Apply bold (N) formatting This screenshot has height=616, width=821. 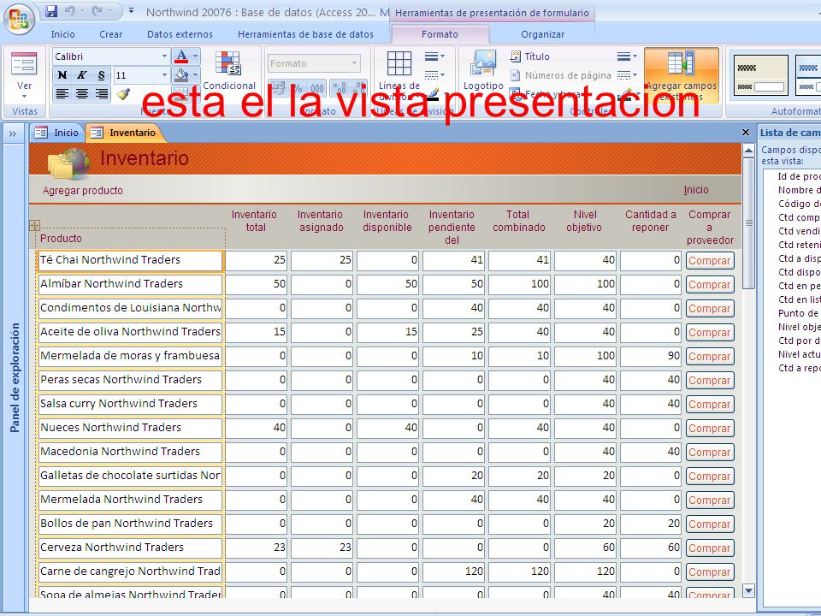[62, 75]
